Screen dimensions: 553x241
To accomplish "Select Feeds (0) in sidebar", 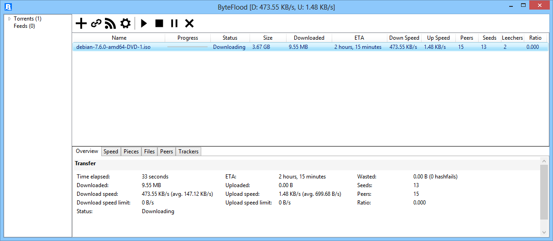I will click(x=24, y=26).
